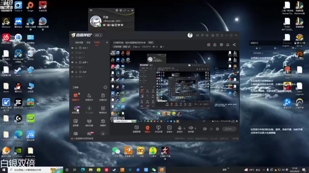Image resolution: width=309 pixels, height=173 pixels.
Task: Click the stream preview canvas
Action: click(175, 86)
